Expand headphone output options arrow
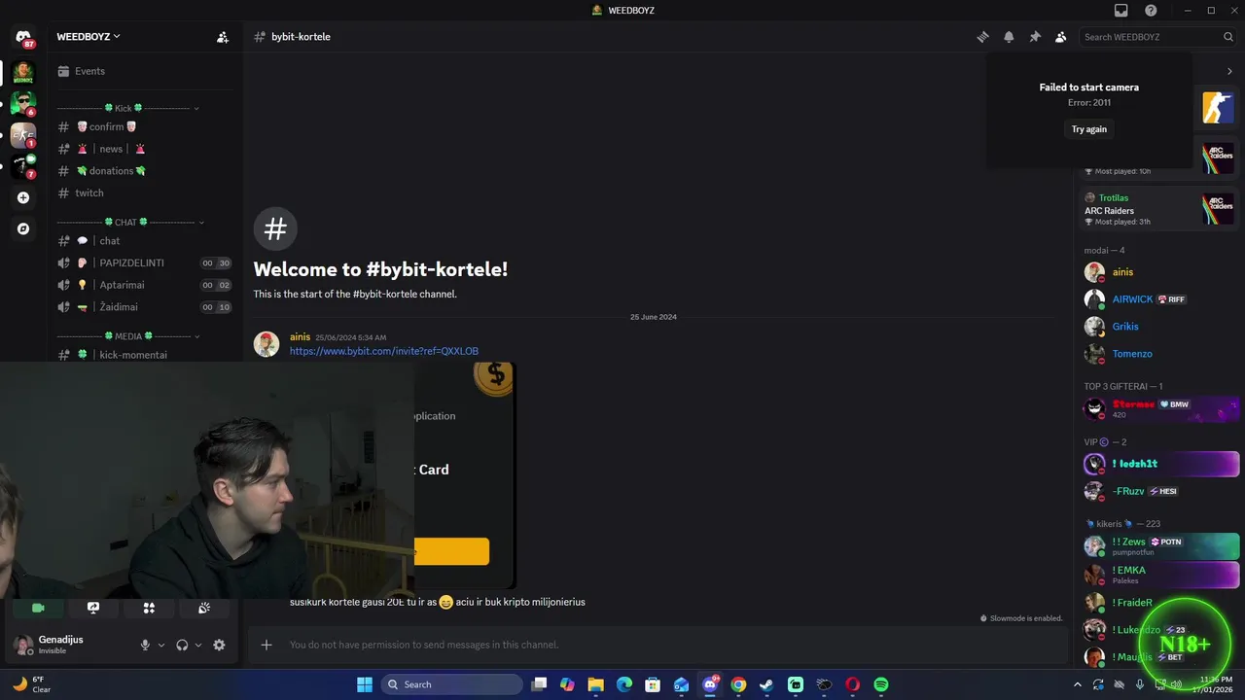The height and width of the screenshot is (700, 1245). [198, 645]
